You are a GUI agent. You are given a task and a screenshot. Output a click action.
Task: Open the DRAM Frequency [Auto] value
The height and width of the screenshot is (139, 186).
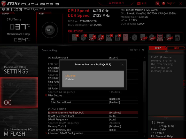click(113, 119)
